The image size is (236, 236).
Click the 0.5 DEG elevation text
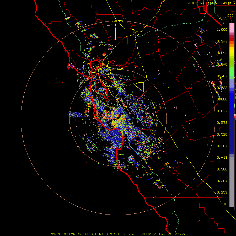[x=126, y=234]
